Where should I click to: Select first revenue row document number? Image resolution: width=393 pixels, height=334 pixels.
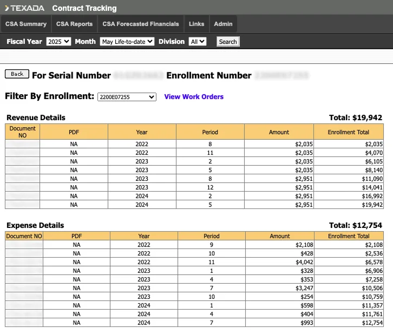tap(23, 144)
